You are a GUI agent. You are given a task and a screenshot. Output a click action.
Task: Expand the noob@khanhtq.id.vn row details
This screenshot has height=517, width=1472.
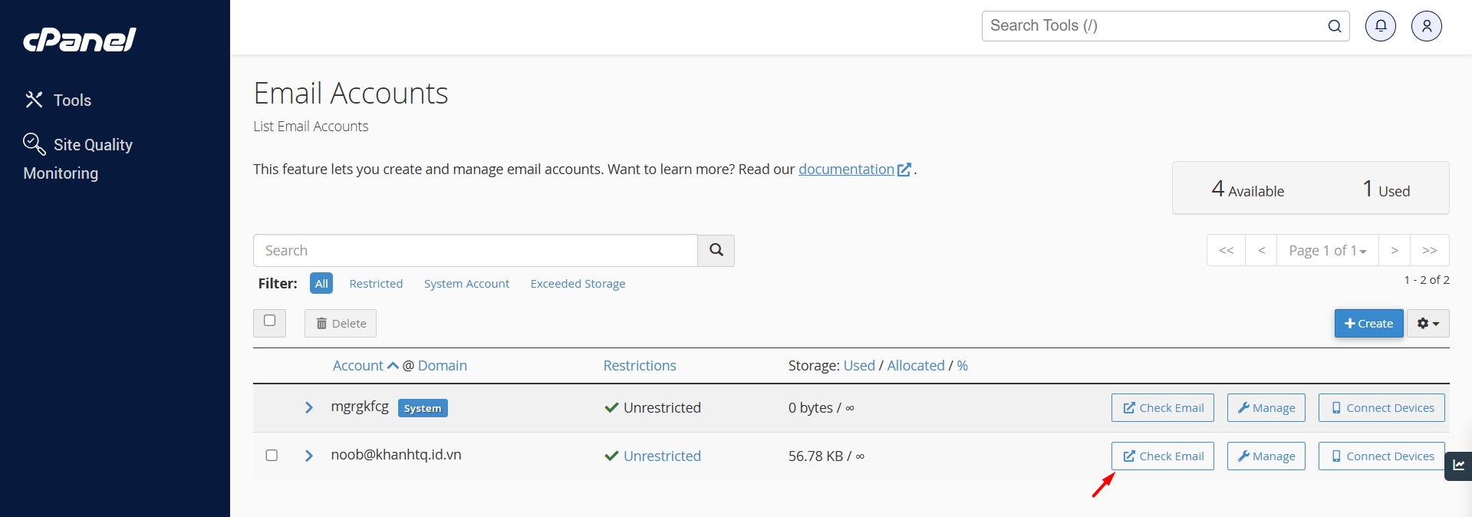308,456
